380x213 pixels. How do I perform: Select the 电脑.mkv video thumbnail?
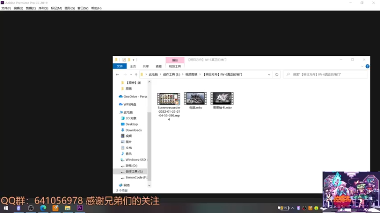point(195,98)
